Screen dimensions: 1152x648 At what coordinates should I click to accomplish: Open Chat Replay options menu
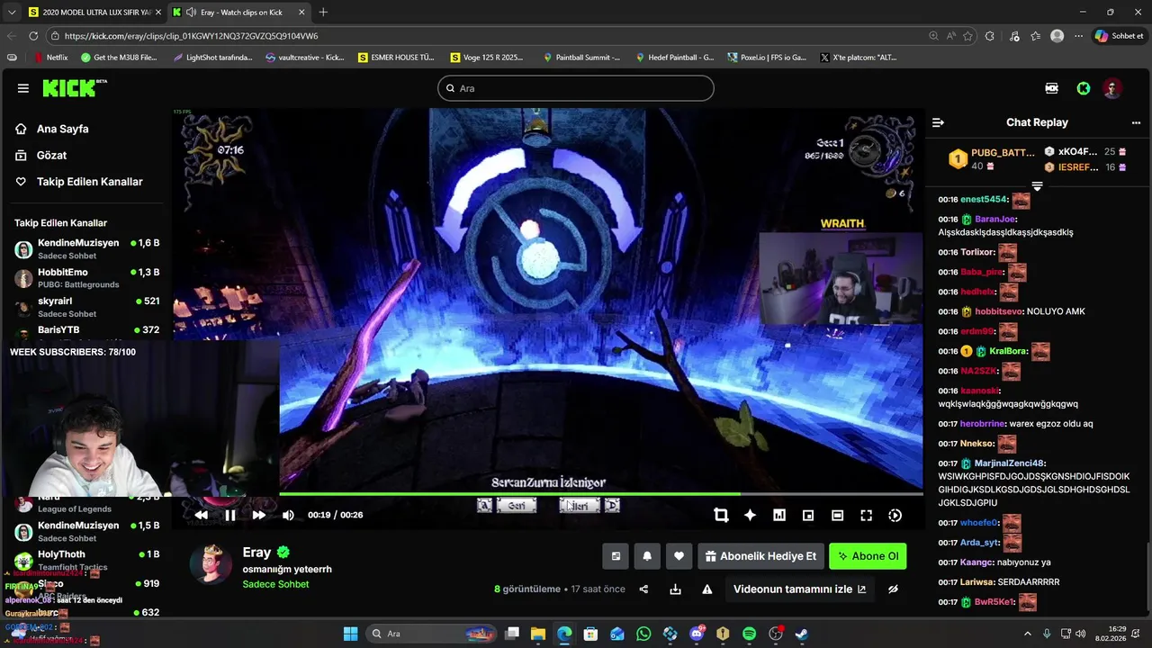1136,122
